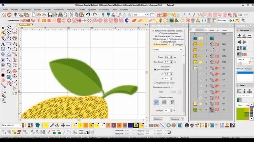Image resolution: width=254 pixels, height=142 pixels.
Task: Open the Connectors (Соединители) properties page
Action: click(x=176, y=39)
